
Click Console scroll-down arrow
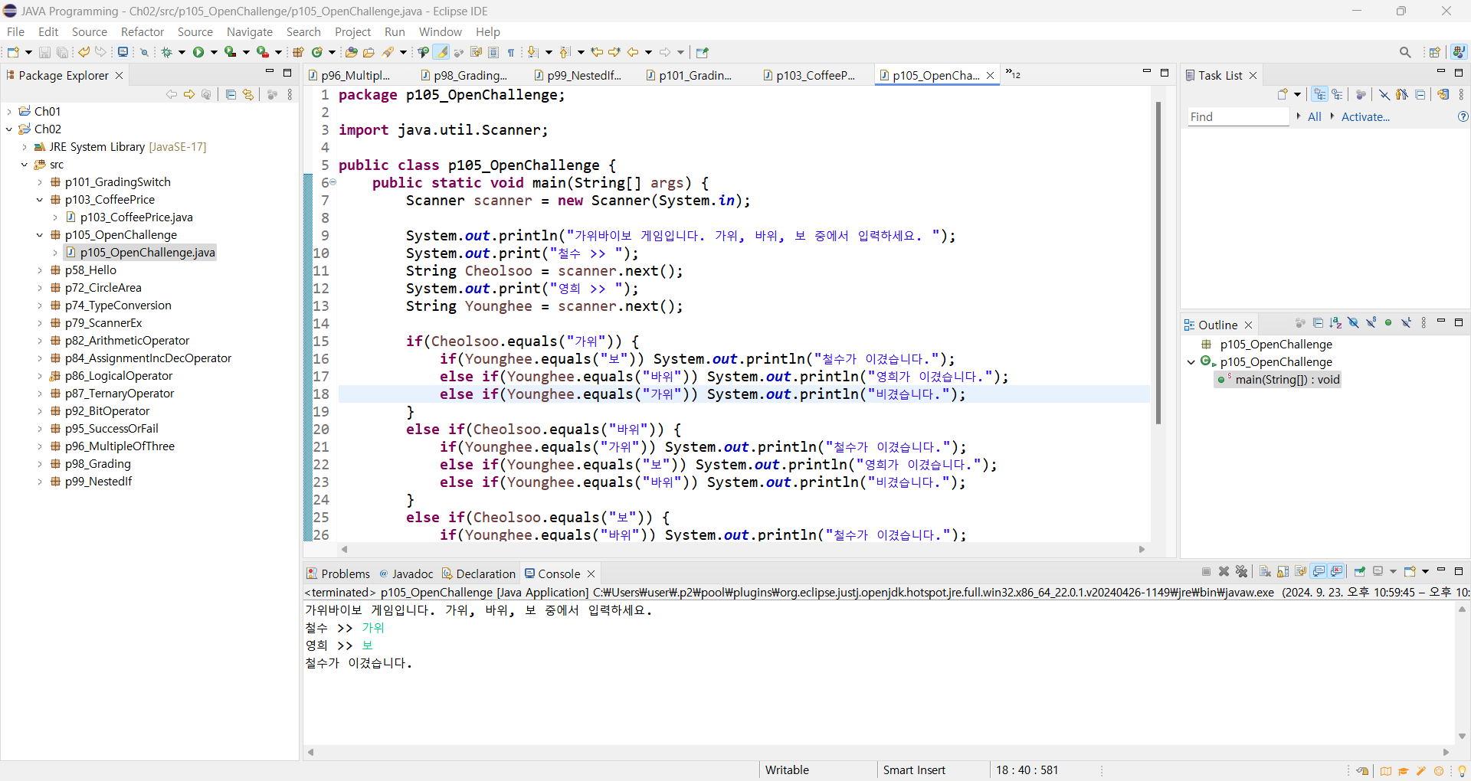(1462, 736)
